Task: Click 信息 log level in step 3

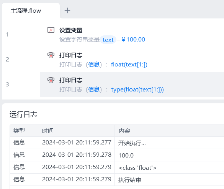Action: [94, 90]
